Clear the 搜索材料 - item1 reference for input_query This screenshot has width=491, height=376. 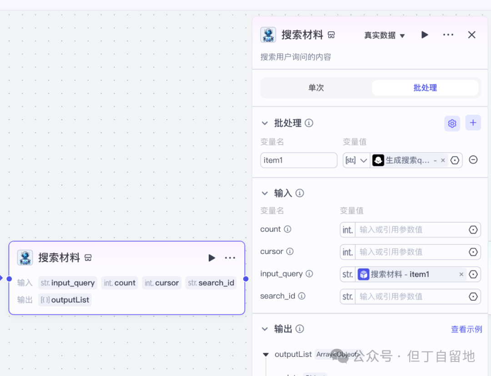(461, 274)
